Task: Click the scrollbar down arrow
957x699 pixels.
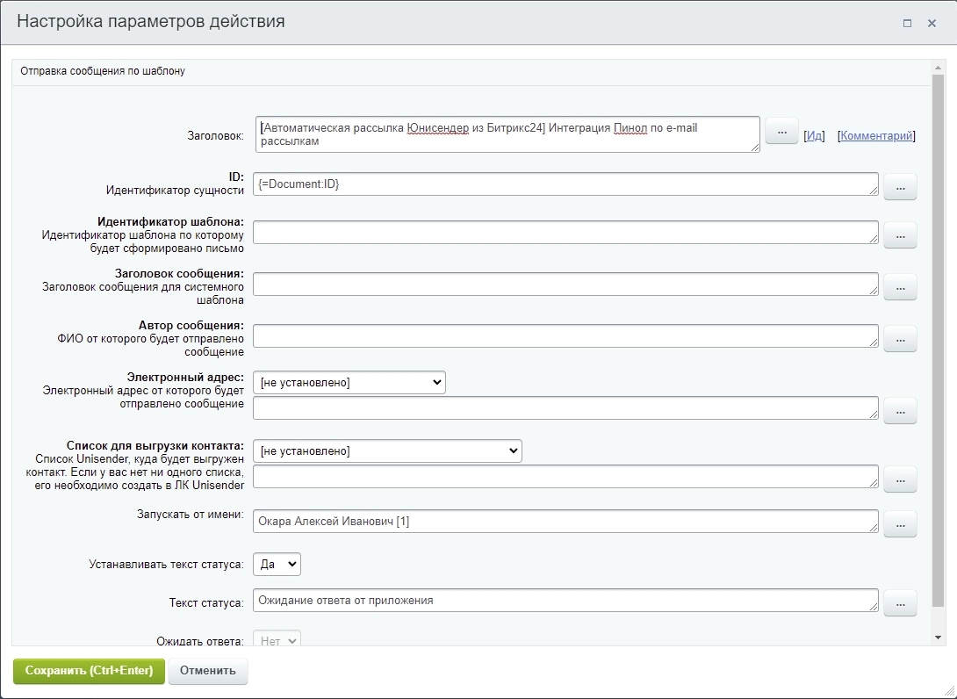Action: coord(938,638)
